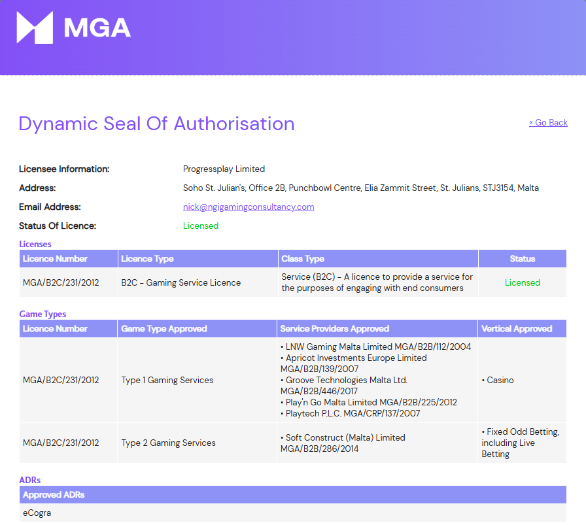Click the Address label

[x=37, y=188]
